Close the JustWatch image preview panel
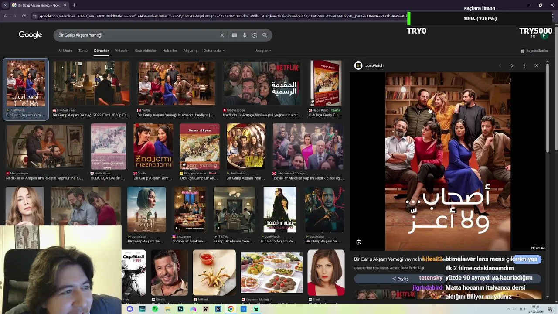 (x=536, y=65)
